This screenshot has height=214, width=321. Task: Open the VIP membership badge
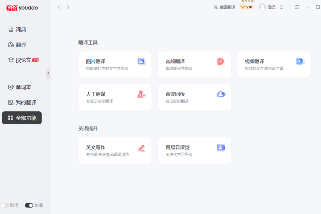(246, 7)
